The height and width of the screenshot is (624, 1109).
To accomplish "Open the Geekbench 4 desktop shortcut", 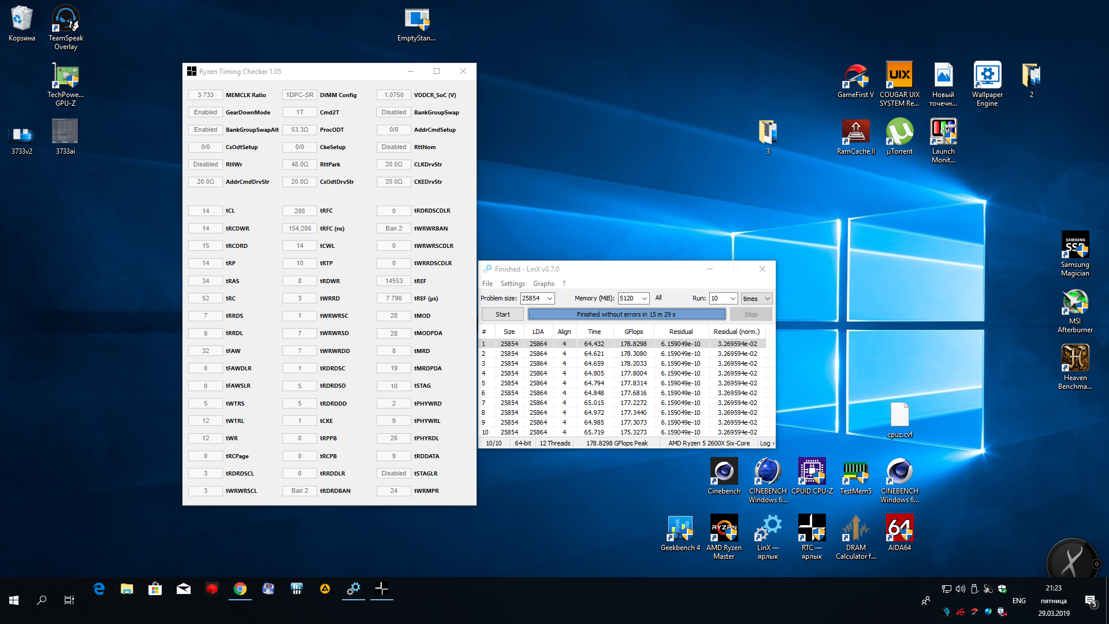I will [680, 529].
